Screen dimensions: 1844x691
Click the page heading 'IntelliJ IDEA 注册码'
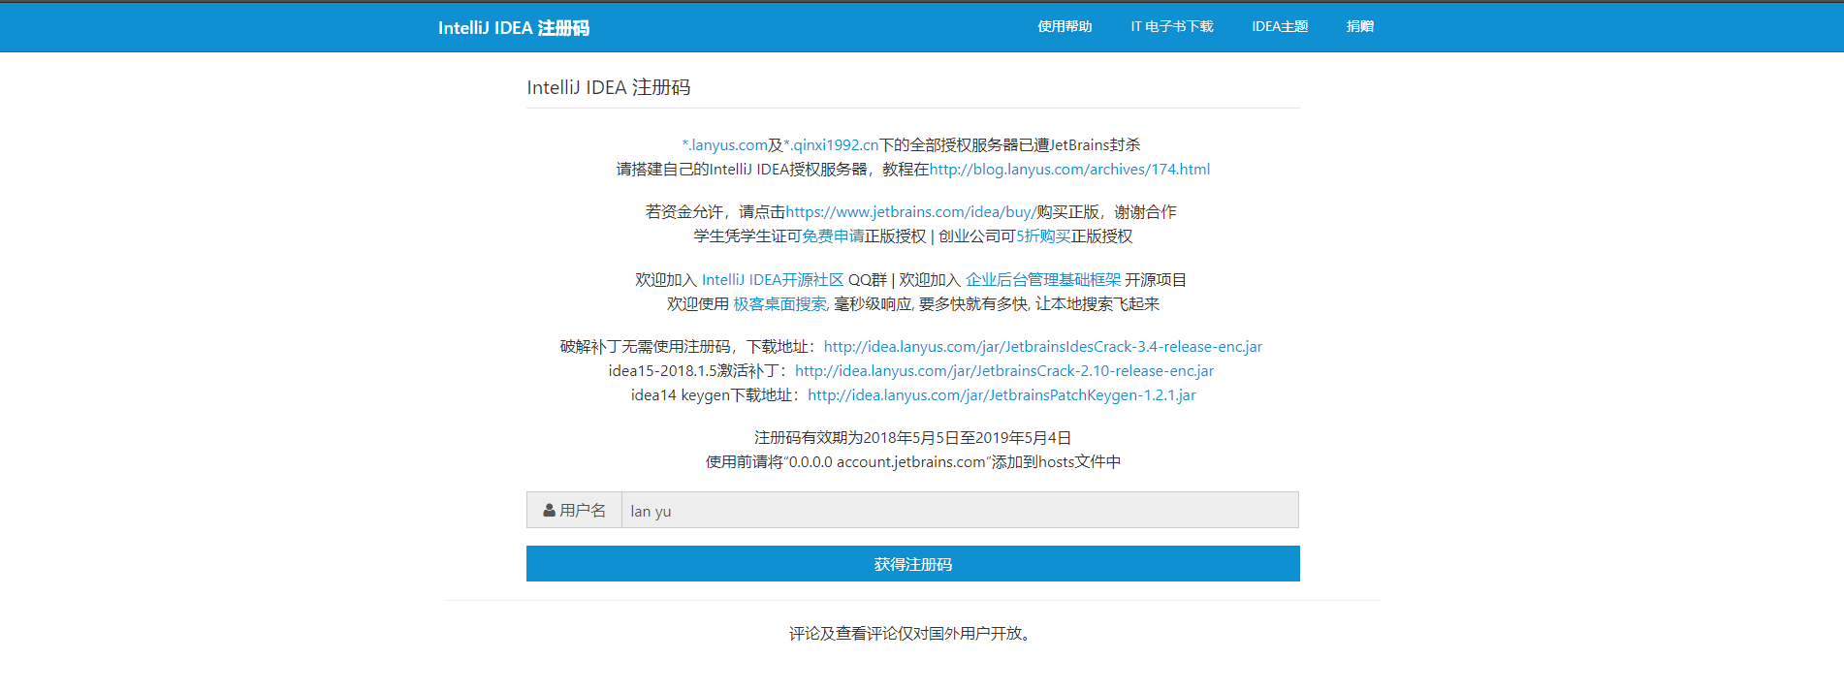(609, 87)
